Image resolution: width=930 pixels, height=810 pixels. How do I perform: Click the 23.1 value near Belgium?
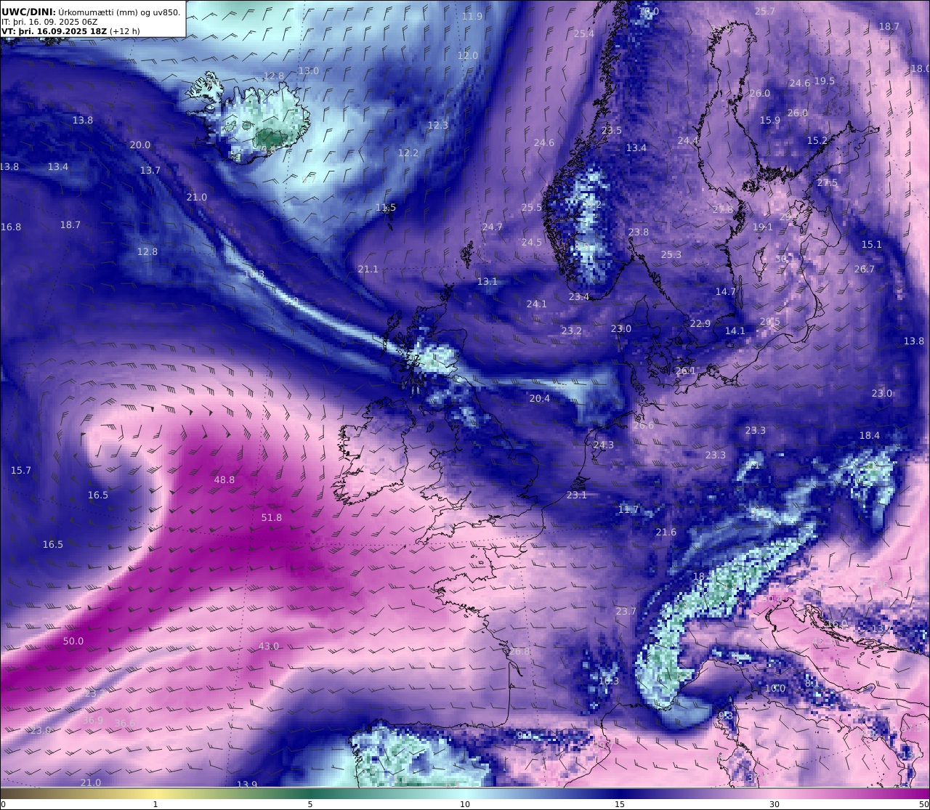(577, 495)
